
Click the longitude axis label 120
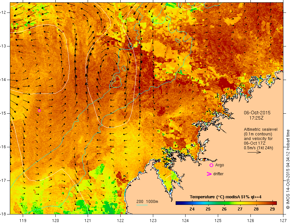coord(55,220)
